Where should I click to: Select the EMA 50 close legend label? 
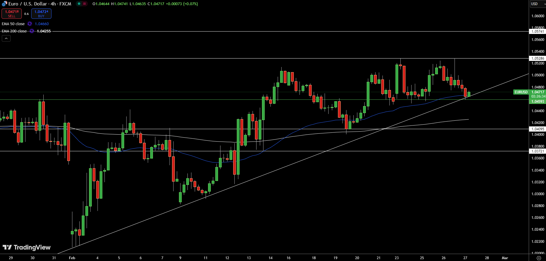pyautogui.click(x=13, y=24)
